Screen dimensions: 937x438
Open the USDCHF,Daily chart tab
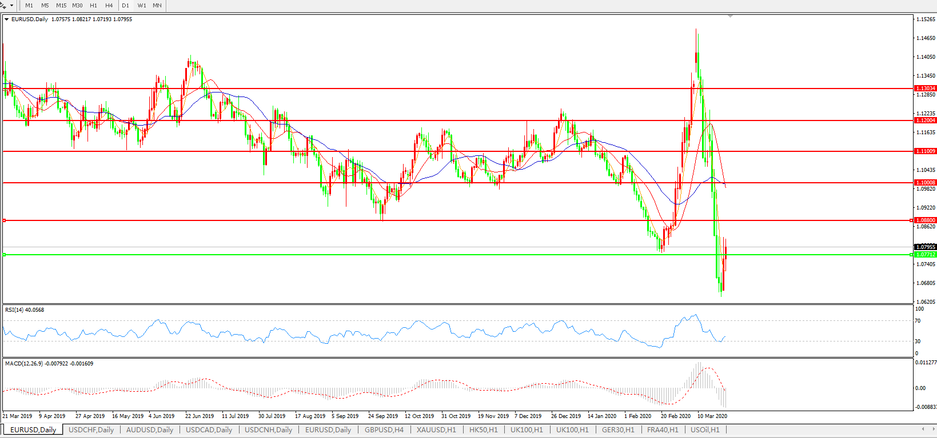pyautogui.click(x=91, y=430)
